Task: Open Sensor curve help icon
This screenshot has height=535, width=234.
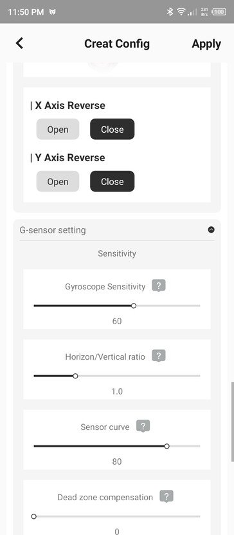Action: point(143,426)
